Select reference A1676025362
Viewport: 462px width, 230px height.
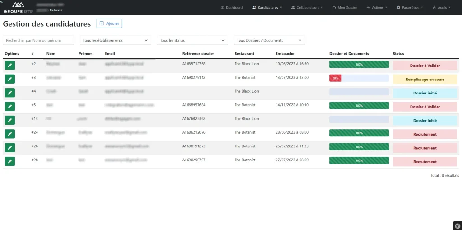194,119
